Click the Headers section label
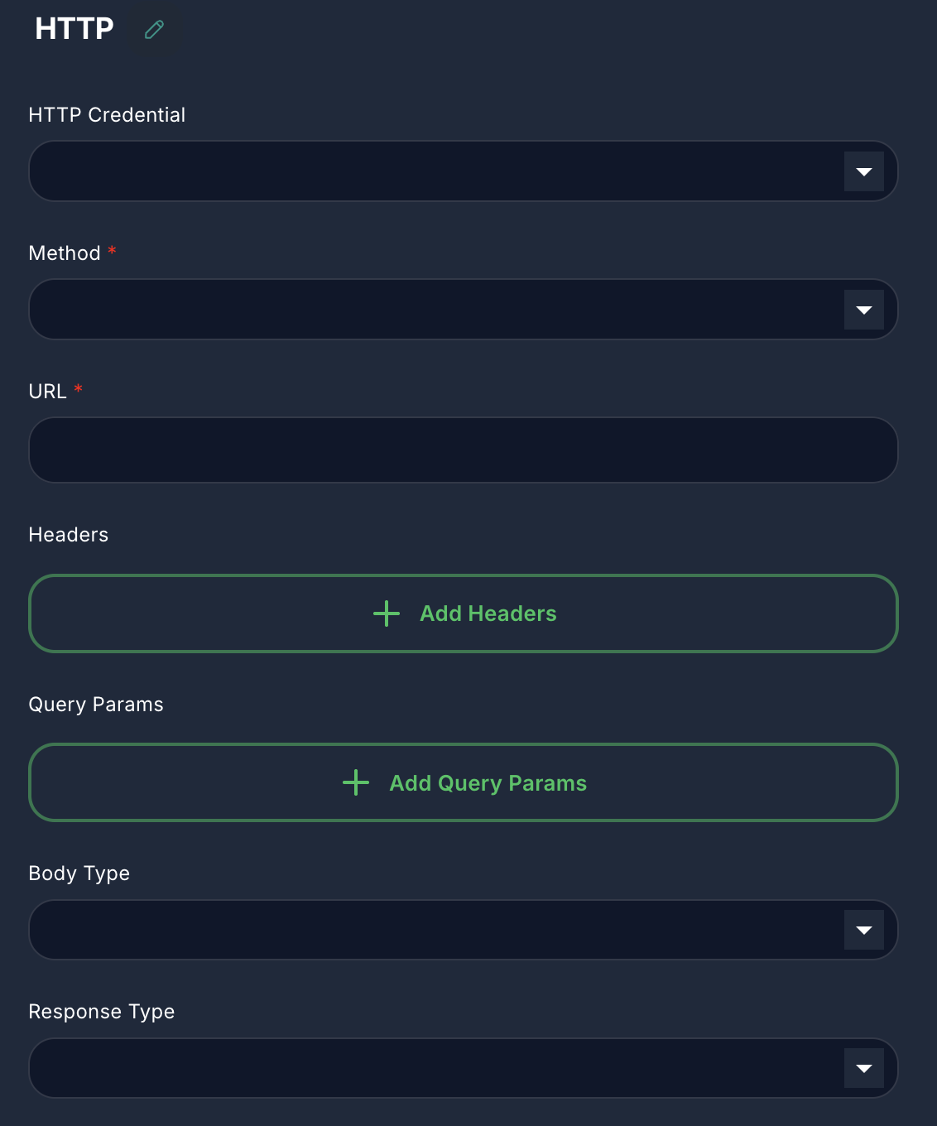 pos(68,535)
